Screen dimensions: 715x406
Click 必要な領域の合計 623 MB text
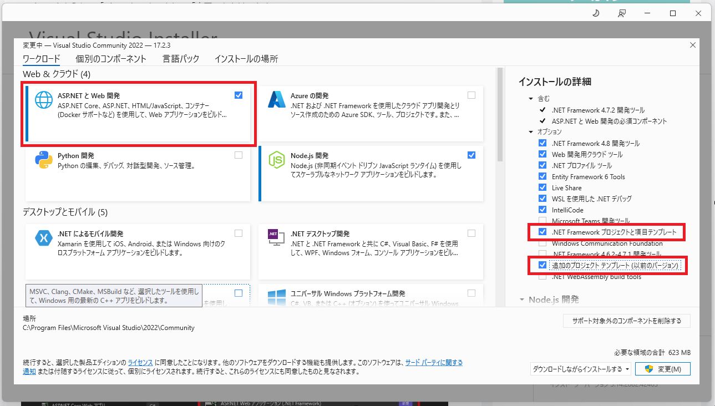[x=652, y=353]
